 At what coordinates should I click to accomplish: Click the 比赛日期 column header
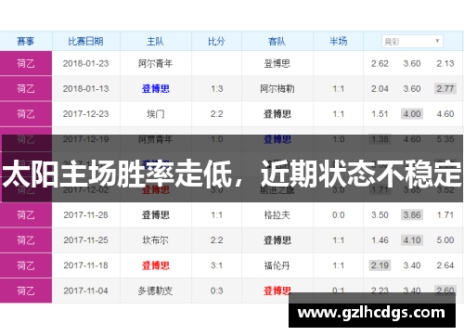click(85, 41)
